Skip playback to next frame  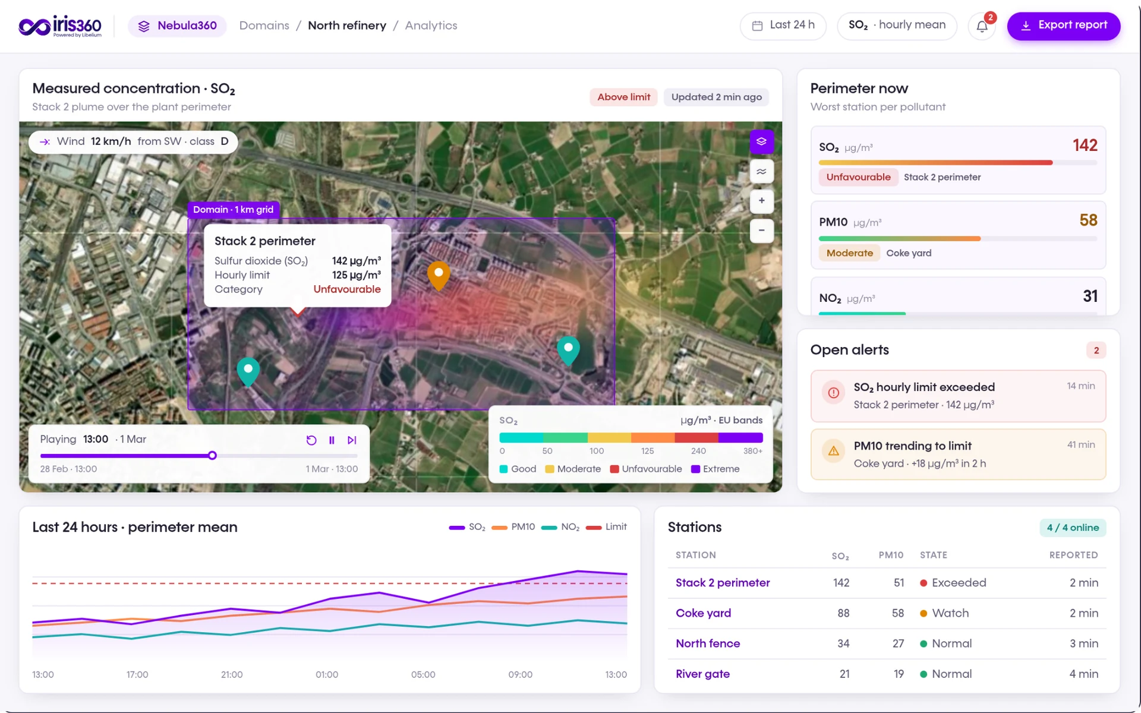point(352,440)
